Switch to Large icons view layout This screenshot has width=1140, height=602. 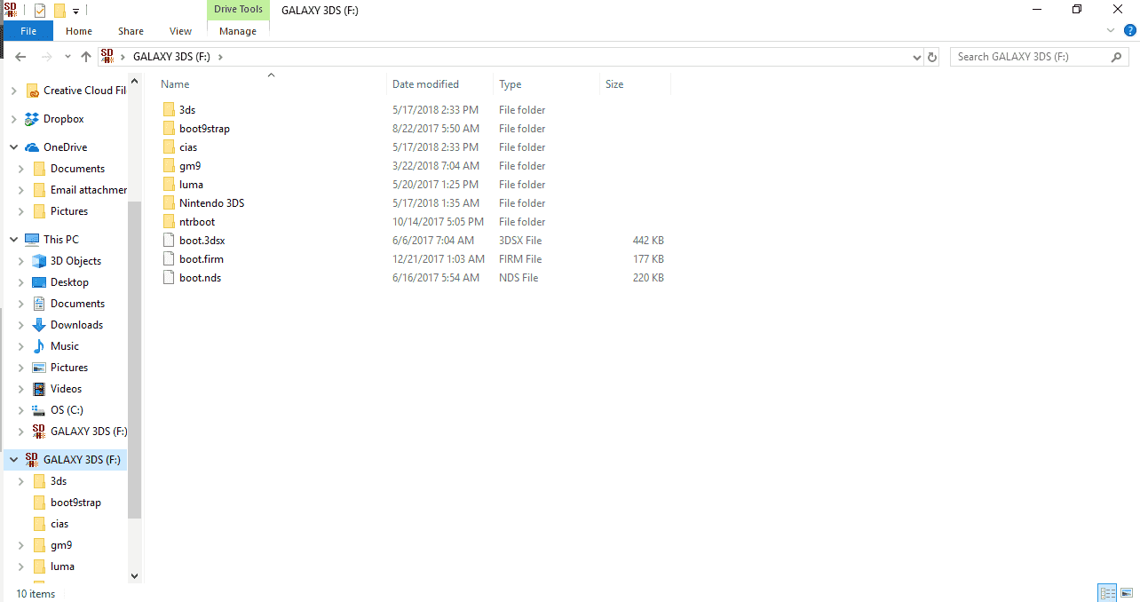tap(1127, 593)
